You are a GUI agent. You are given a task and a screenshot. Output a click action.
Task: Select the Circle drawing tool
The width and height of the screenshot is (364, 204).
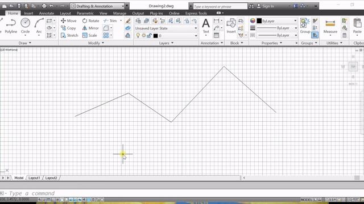[25, 26]
